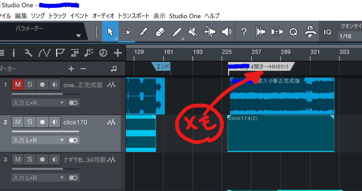Open the Marker track flag icon
The width and height of the screenshot is (362, 191).
point(60,53)
